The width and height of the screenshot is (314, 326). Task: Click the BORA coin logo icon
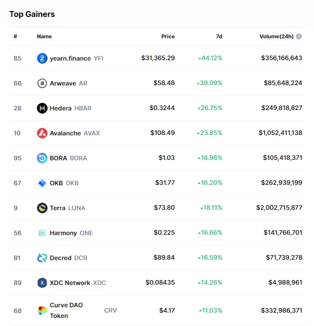point(42,158)
